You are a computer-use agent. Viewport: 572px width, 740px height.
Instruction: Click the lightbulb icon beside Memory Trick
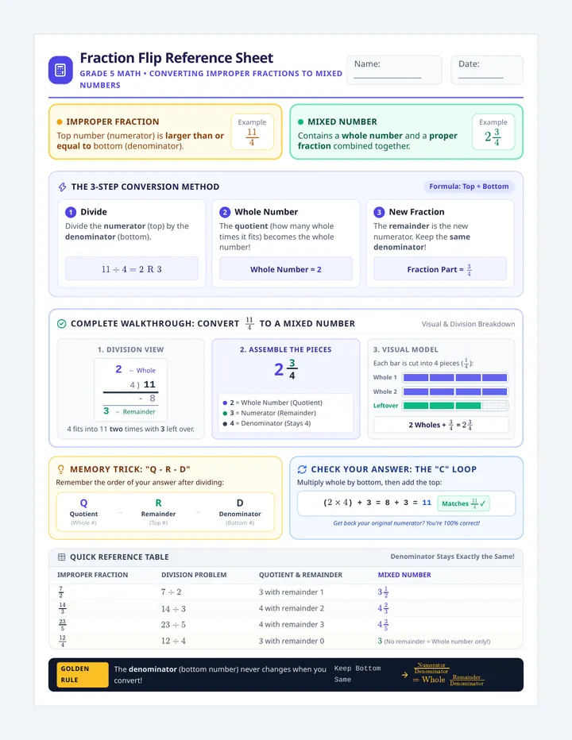tap(60, 469)
